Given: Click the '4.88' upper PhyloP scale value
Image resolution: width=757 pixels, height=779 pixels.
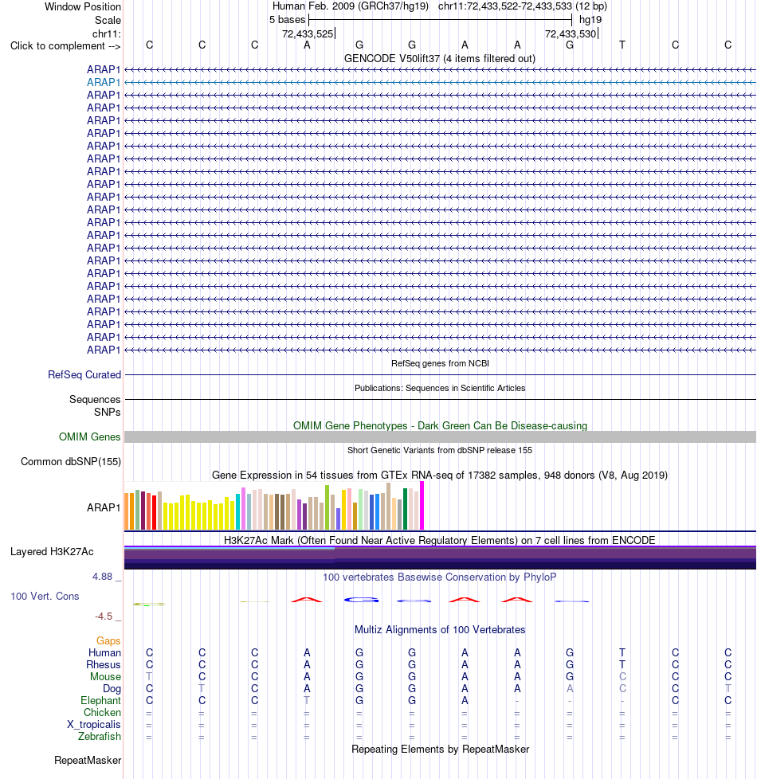Looking at the screenshot, I should pos(102,577).
